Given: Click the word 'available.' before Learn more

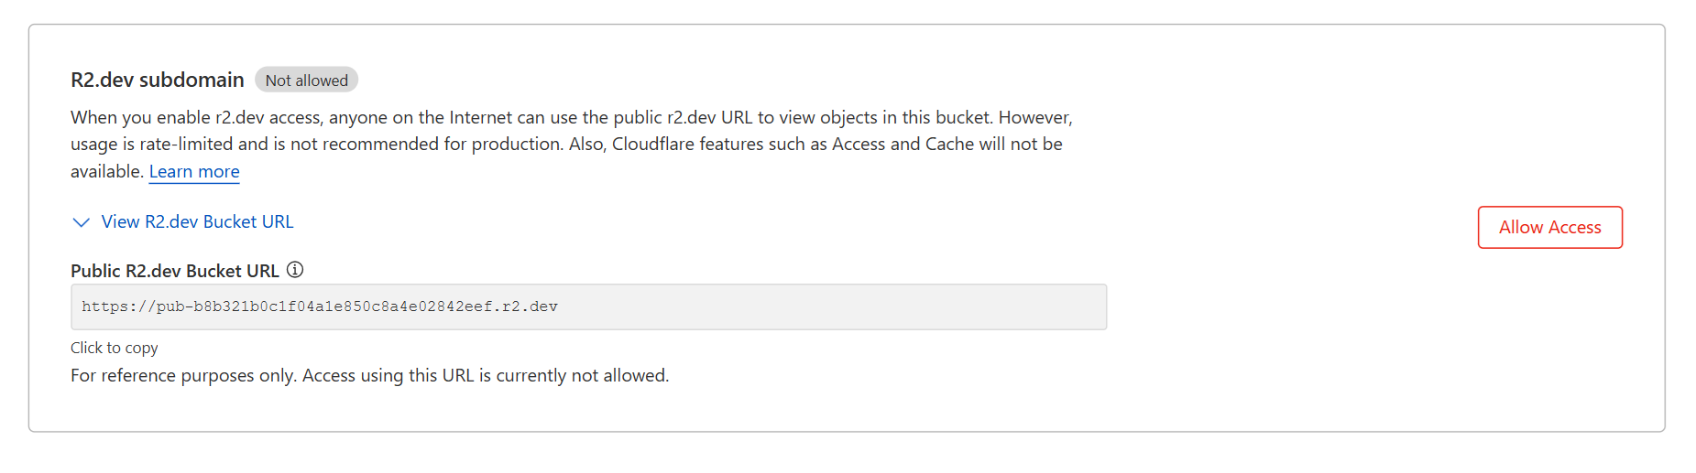Looking at the screenshot, I should coord(107,172).
